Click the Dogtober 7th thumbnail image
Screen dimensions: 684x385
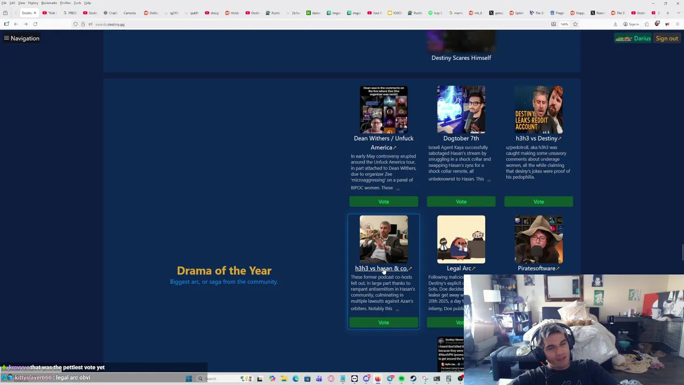pos(461,109)
